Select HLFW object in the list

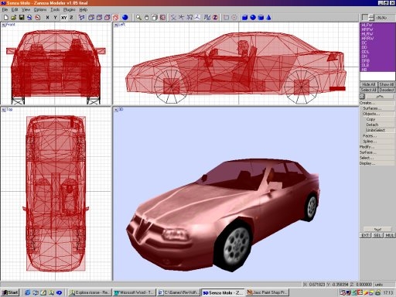click(377, 26)
